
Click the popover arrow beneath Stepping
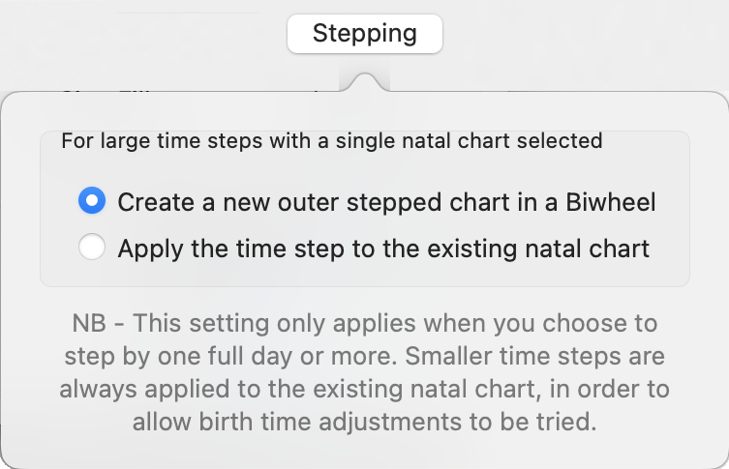click(364, 80)
